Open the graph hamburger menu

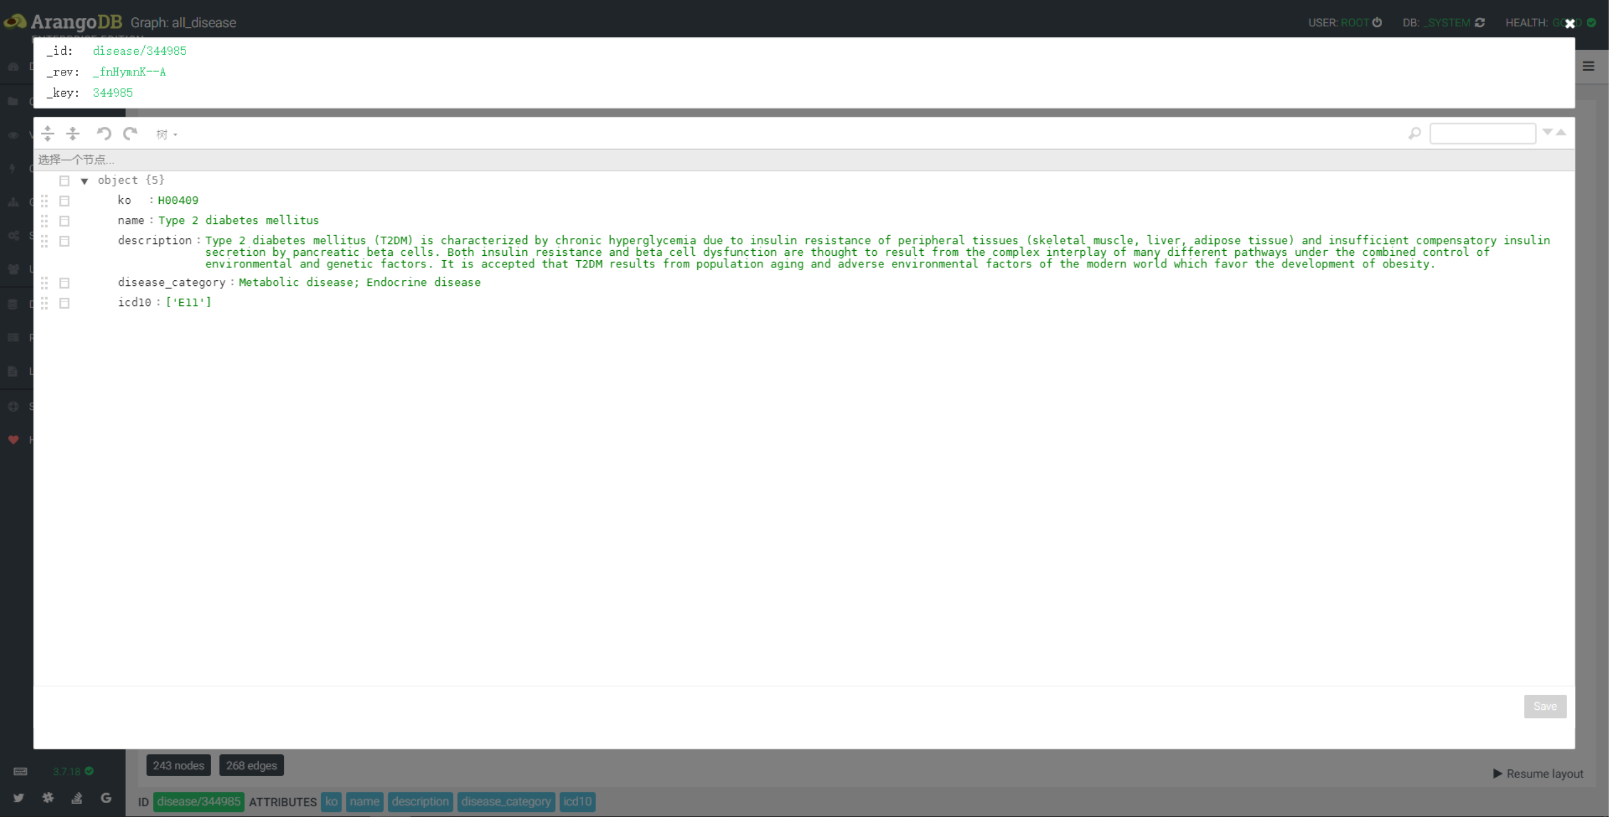click(1588, 66)
